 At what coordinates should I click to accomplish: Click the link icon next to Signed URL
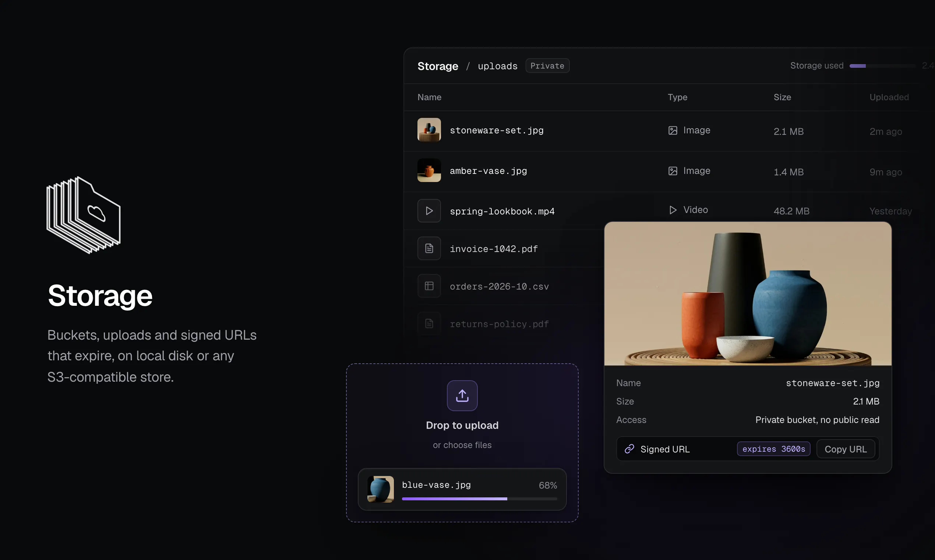pos(629,449)
